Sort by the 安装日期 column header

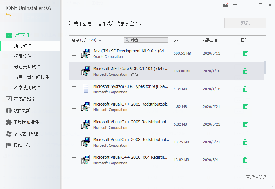(x=210, y=40)
